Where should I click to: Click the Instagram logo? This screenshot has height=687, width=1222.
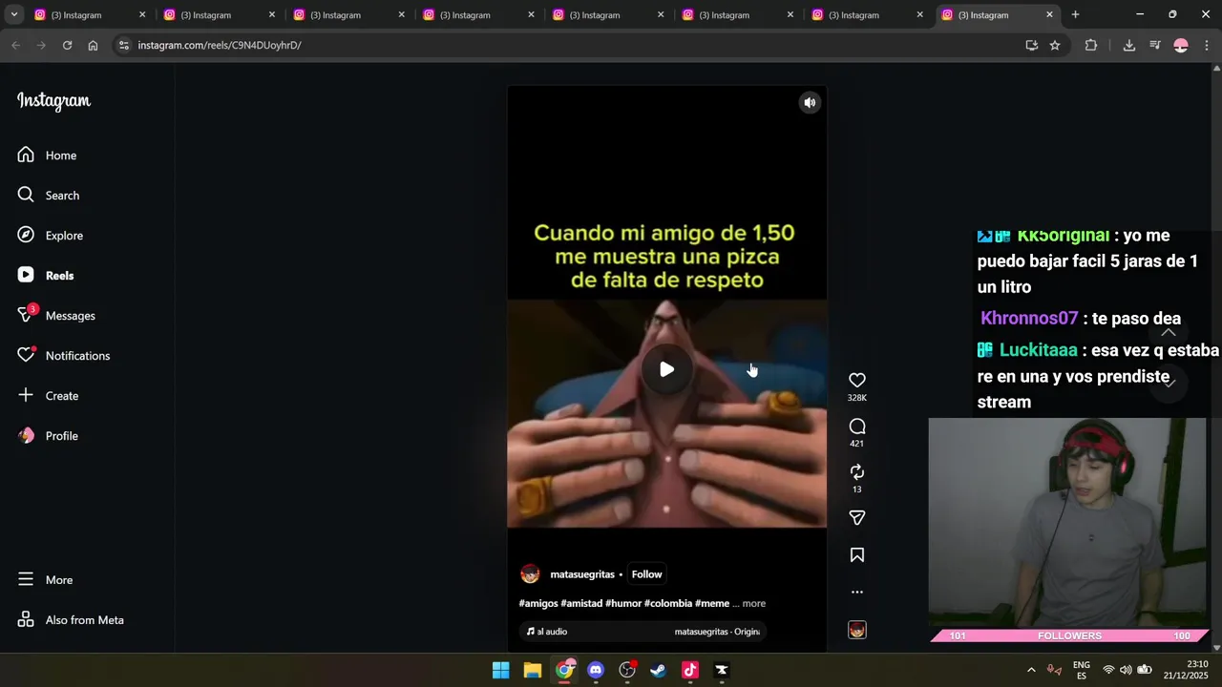point(53,101)
